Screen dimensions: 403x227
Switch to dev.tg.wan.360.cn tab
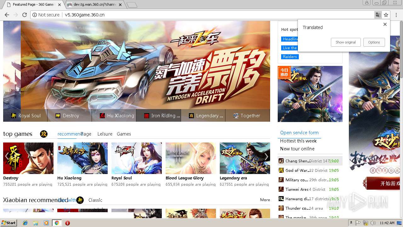(94, 4)
